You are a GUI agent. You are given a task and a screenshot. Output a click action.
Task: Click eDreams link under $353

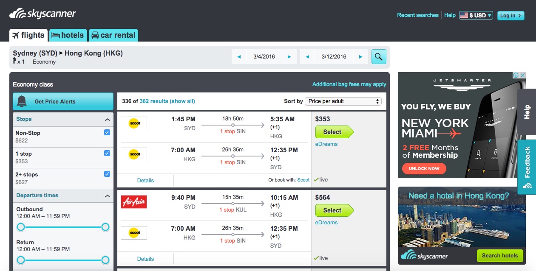click(326, 144)
